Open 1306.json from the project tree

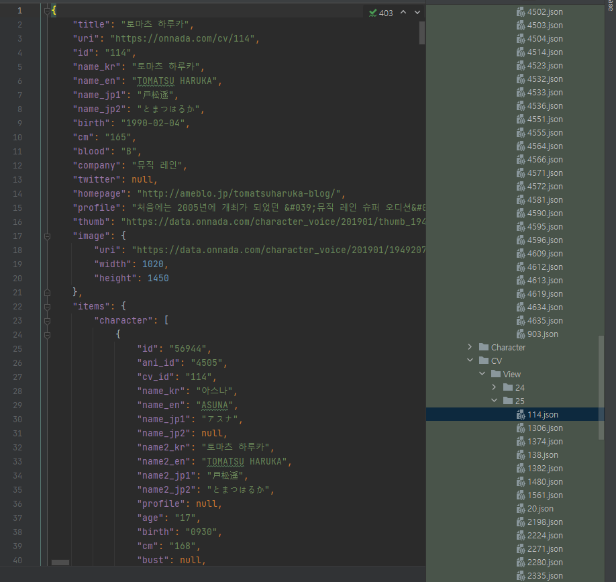(545, 428)
